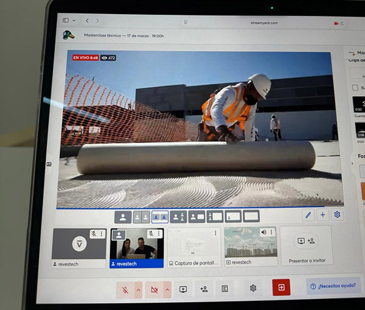Select the small guests beside screen layout
This screenshot has height=310, width=365.
[215, 217]
